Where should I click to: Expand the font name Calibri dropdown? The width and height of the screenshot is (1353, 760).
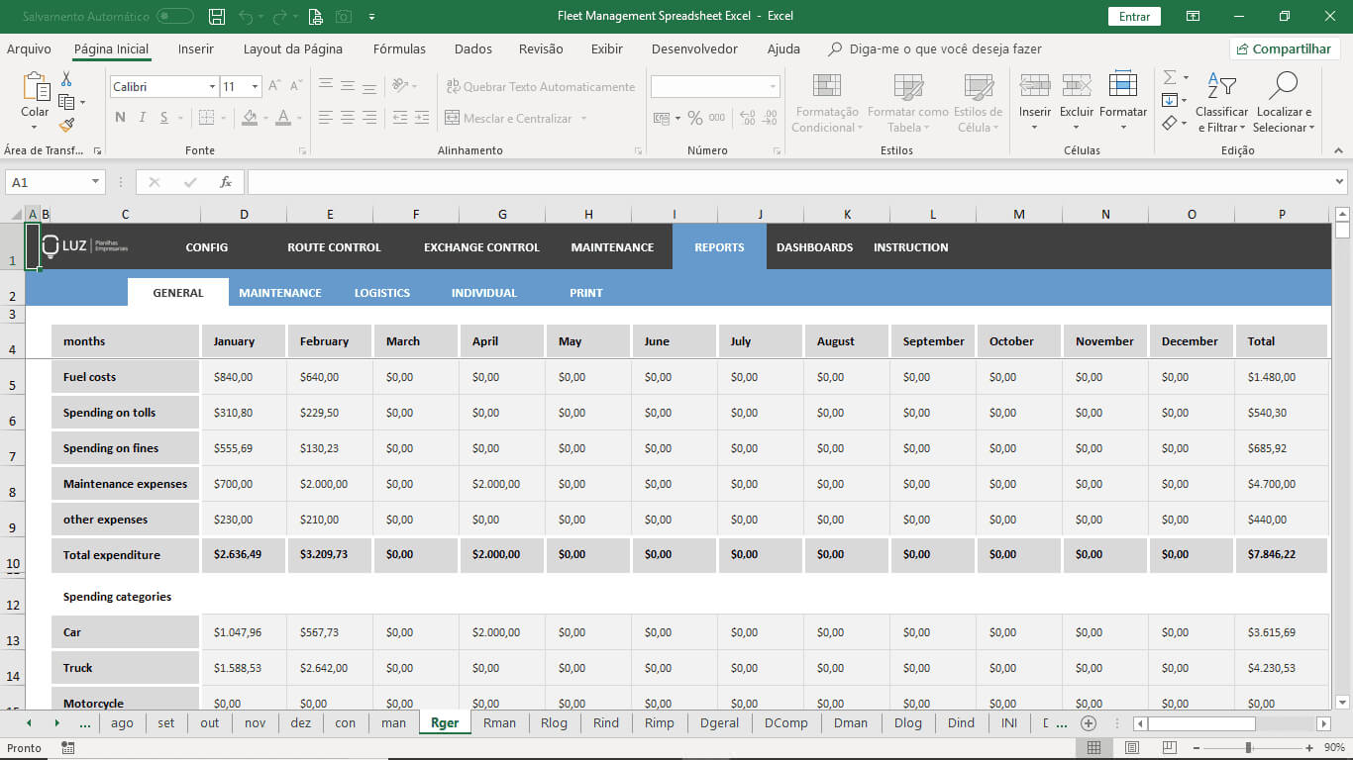212,87
